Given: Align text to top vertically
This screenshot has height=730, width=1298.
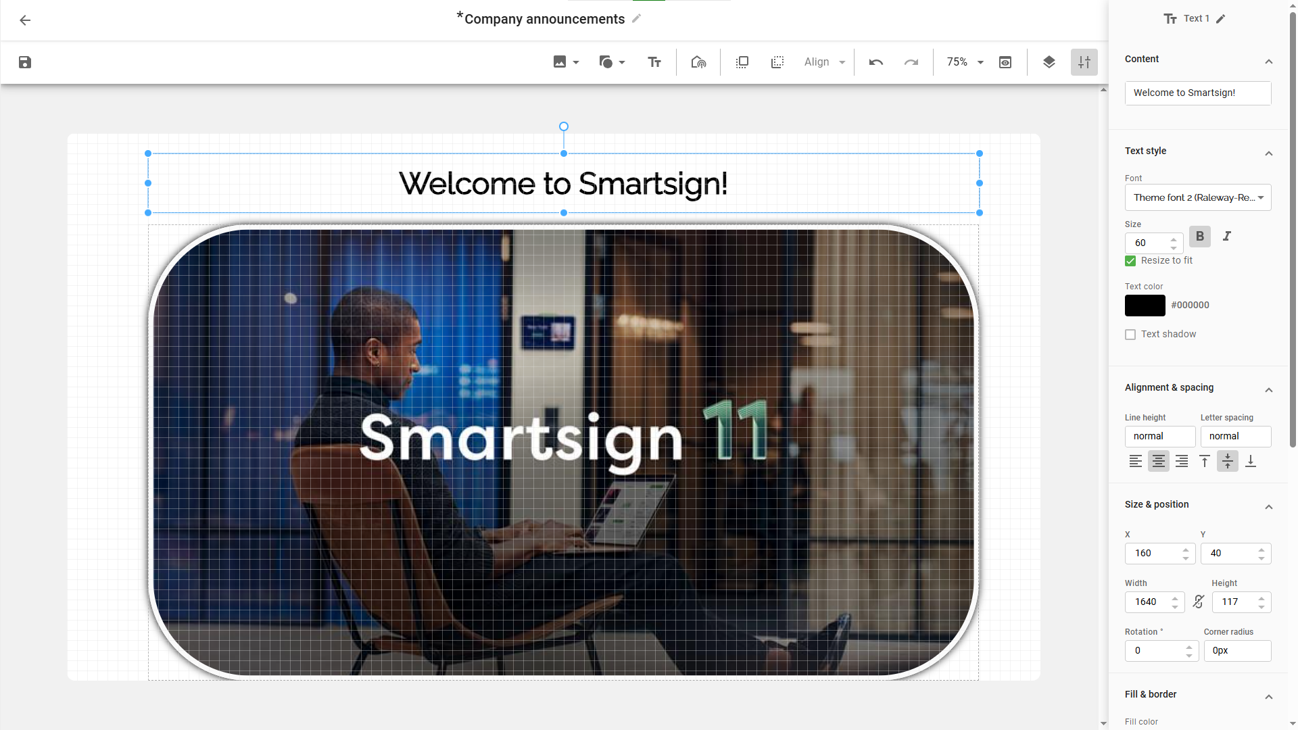Looking at the screenshot, I should click(1205, 461).
